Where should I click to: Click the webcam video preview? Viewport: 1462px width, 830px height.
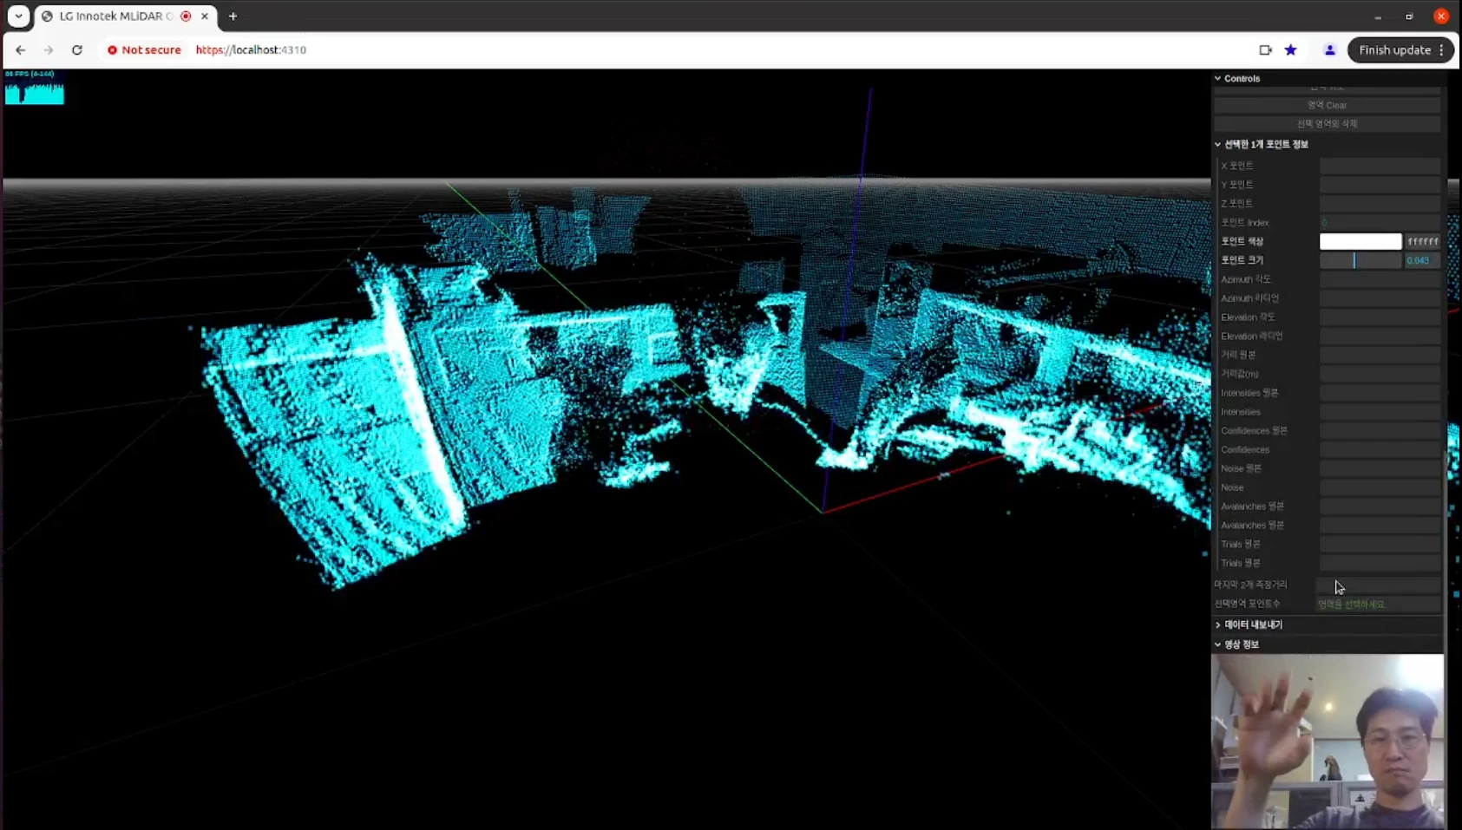(x=1328, y=742)
